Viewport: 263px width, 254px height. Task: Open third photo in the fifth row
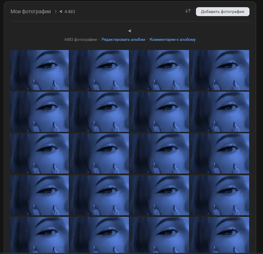tap(160, 235)
